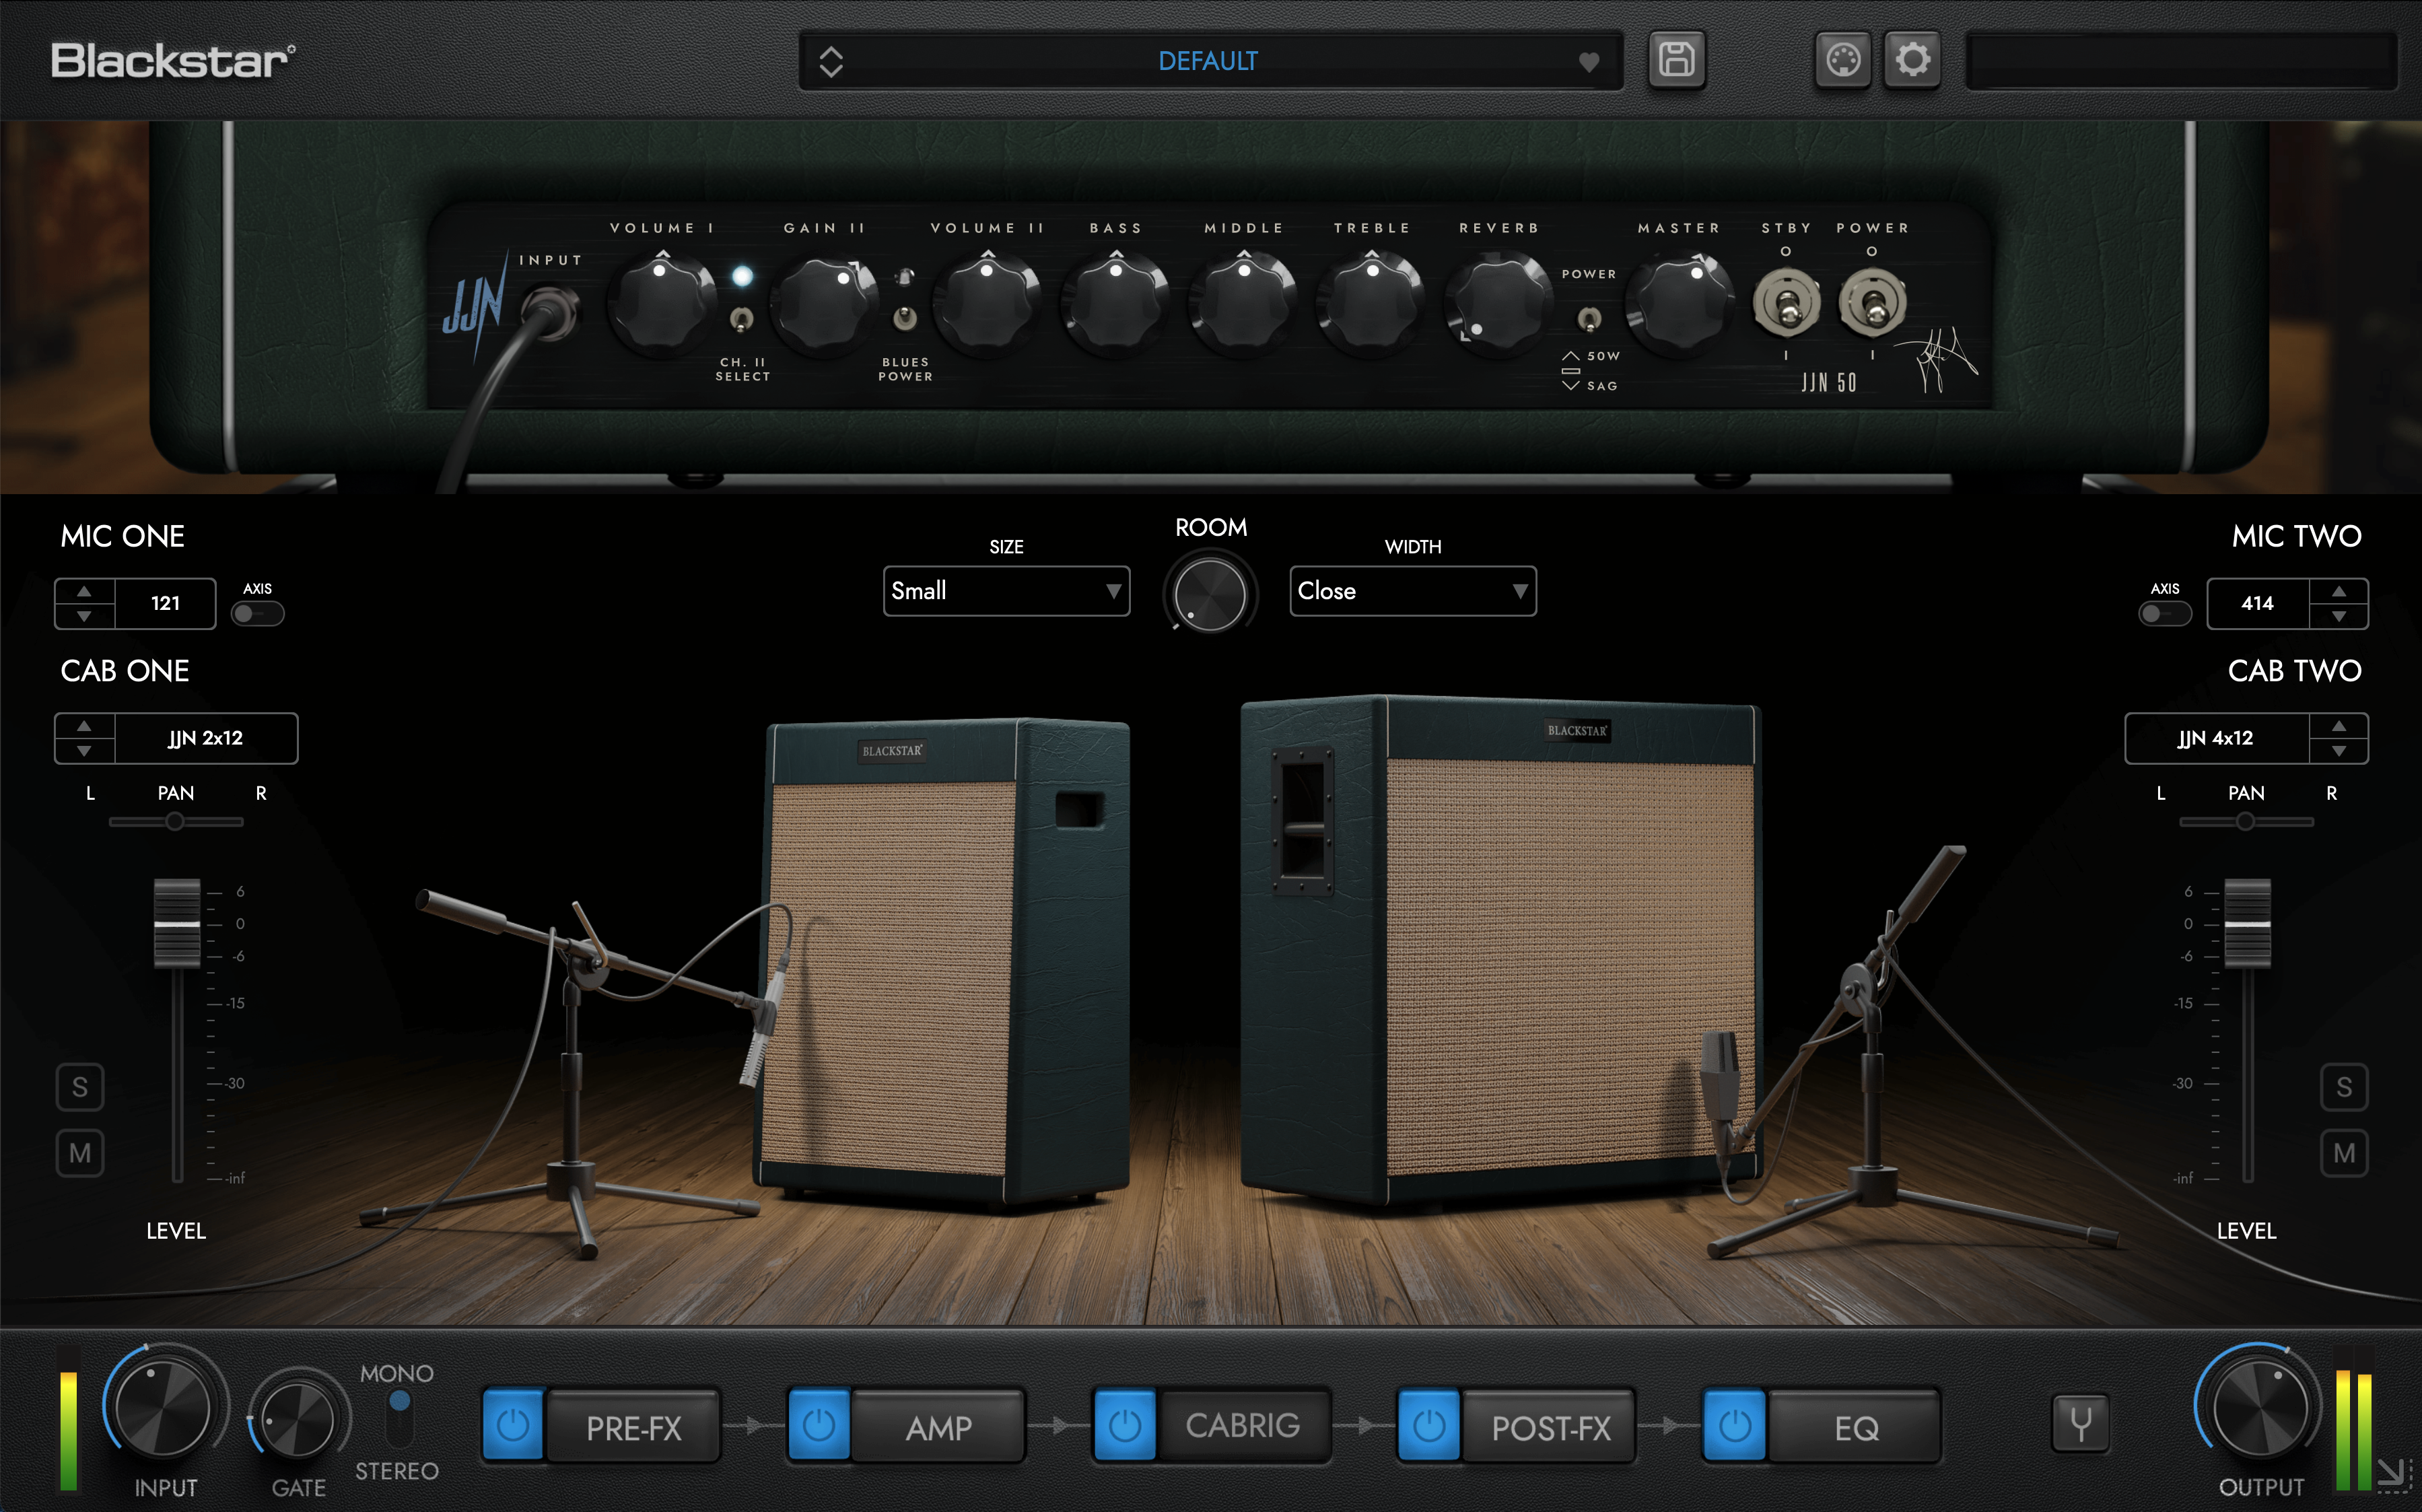2422x1512 pixels.
Task: Open the tuner fork icon
Action: 2080,1424
